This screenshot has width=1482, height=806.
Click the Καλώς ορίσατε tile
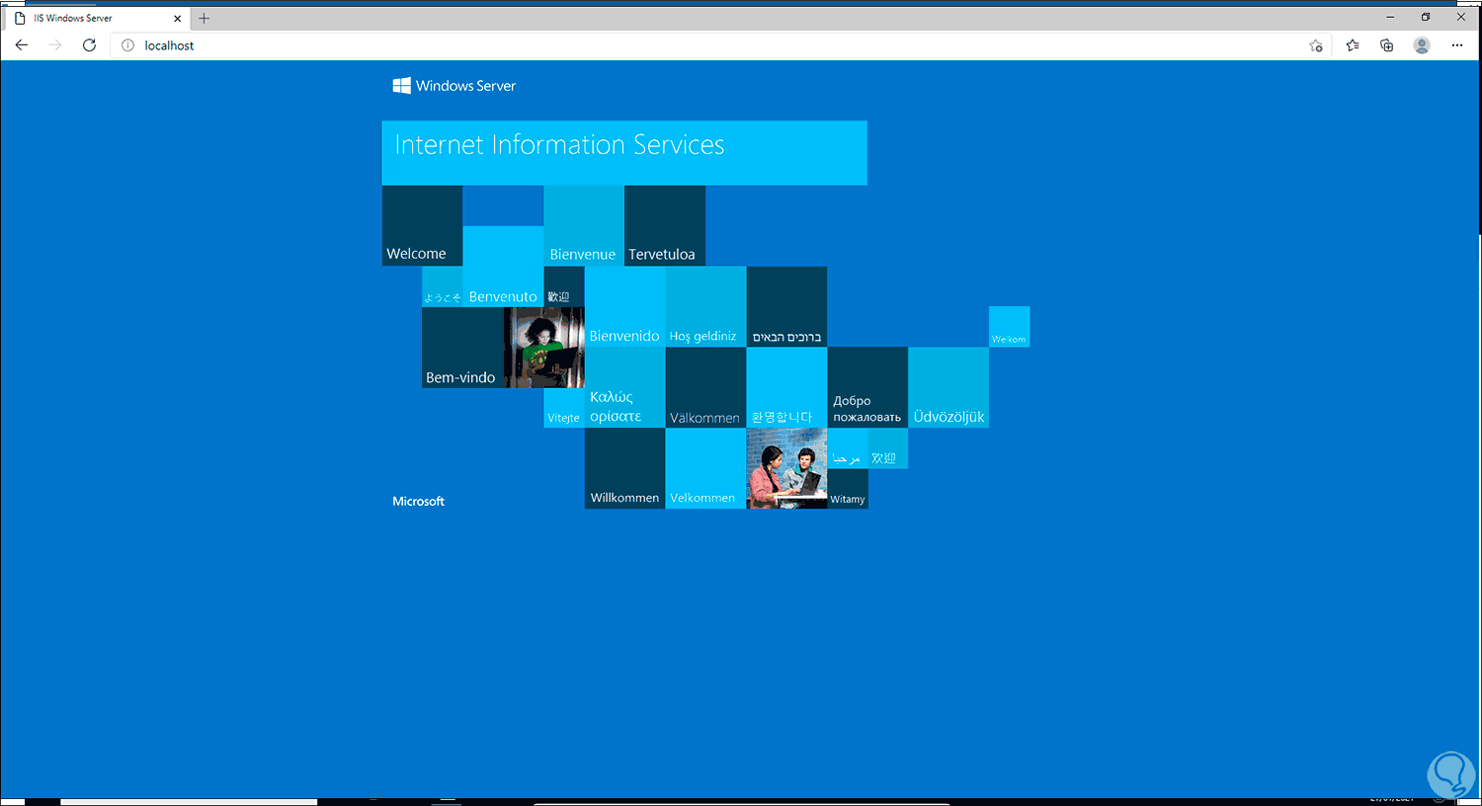[624, 388]
